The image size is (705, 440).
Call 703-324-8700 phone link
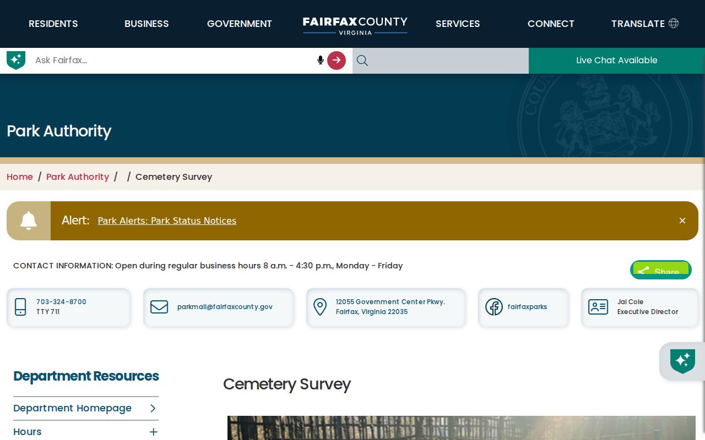click(61, 302)
